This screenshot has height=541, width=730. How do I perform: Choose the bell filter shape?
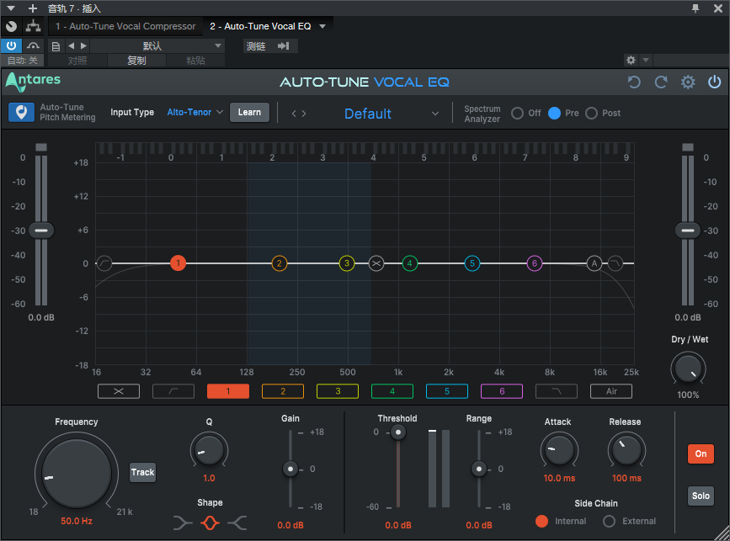click(210, 522)
